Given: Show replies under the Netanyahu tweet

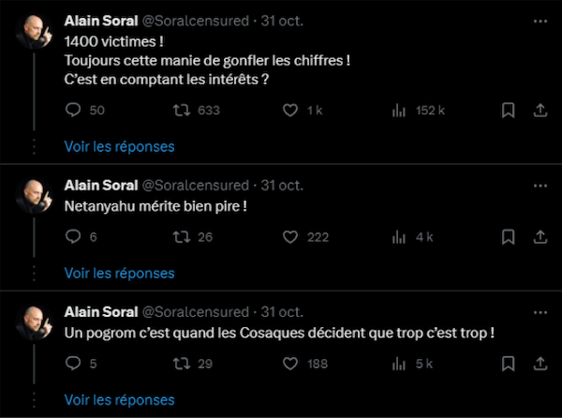Looking at the screenshot, I should point(119,273).
